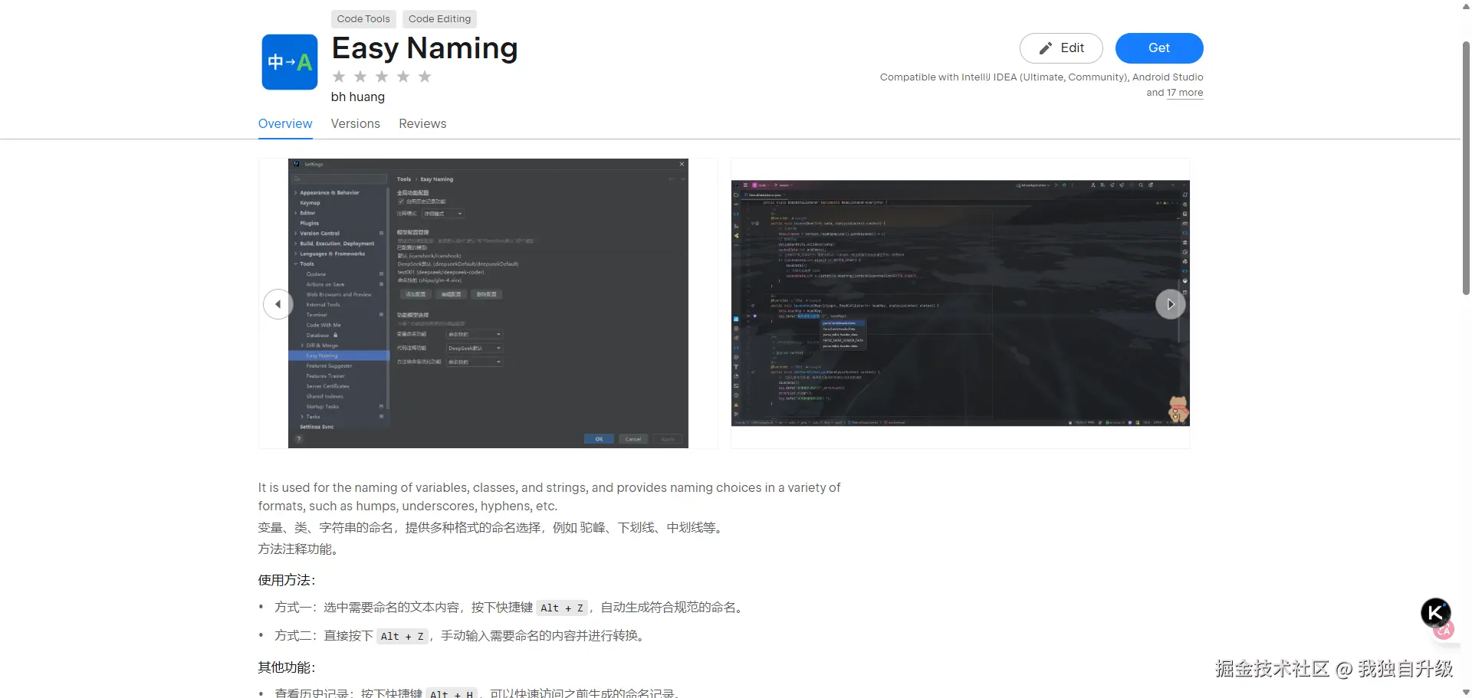Open the bh huang author link
Screen dimensions: 1472x698
[358, 97]
